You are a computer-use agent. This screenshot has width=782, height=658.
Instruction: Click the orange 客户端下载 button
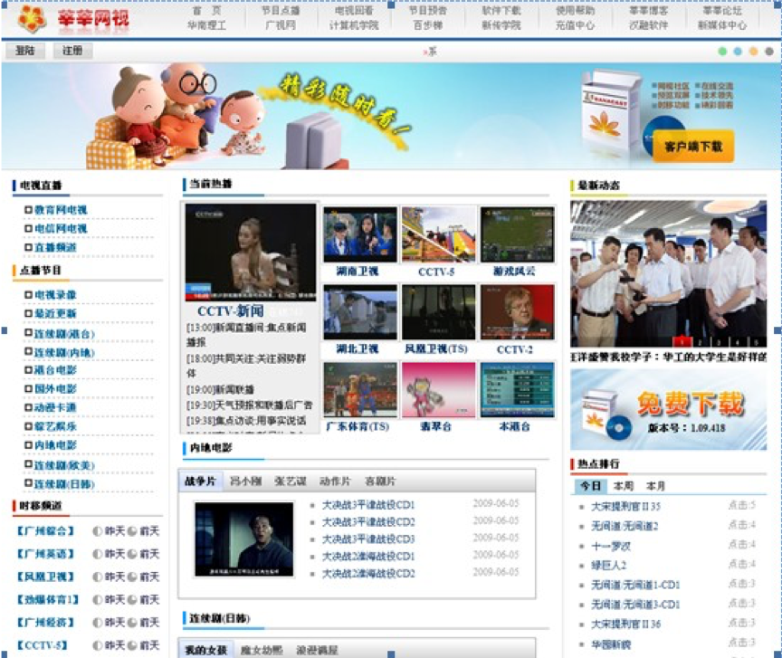pos(693,146)
